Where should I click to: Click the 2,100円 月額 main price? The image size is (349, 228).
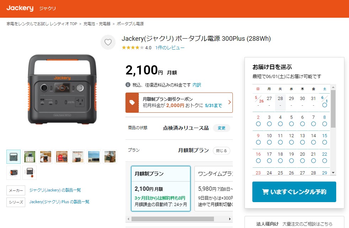click(151, 70)
